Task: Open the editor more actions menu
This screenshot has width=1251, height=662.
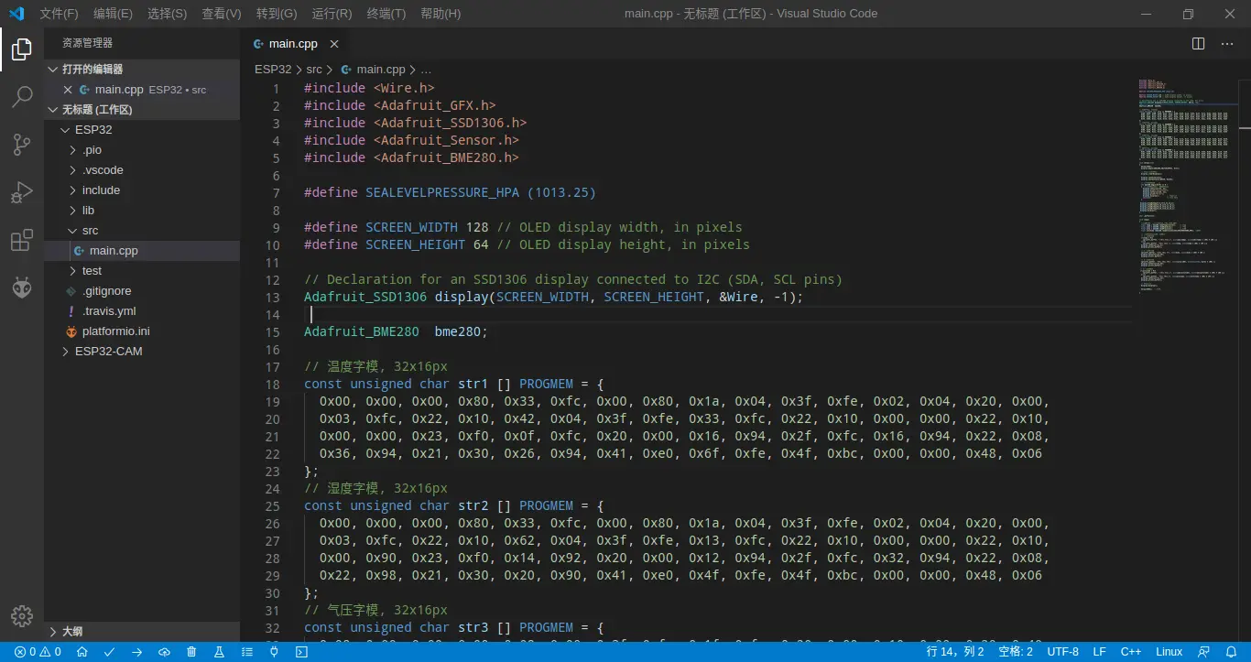Action: point(1227,43)
